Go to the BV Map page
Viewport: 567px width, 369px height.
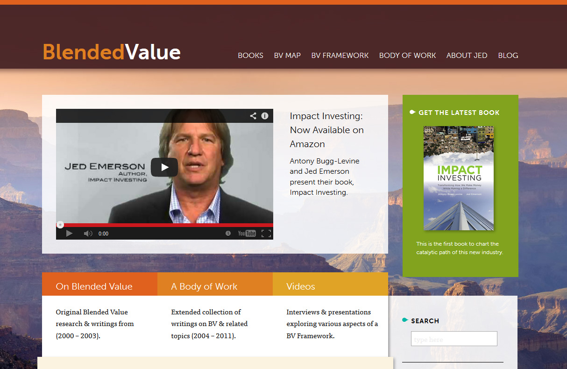point(287,55)
